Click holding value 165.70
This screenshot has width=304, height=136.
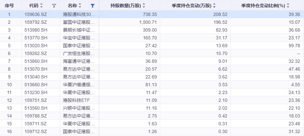pos(150,38)
